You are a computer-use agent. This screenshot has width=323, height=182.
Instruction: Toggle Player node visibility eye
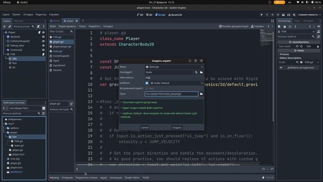coord(43,32)
